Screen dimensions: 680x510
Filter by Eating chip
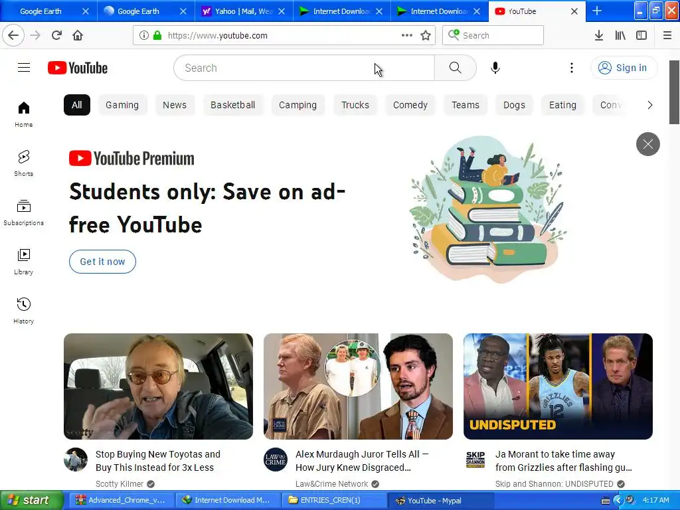pos(563,105)
